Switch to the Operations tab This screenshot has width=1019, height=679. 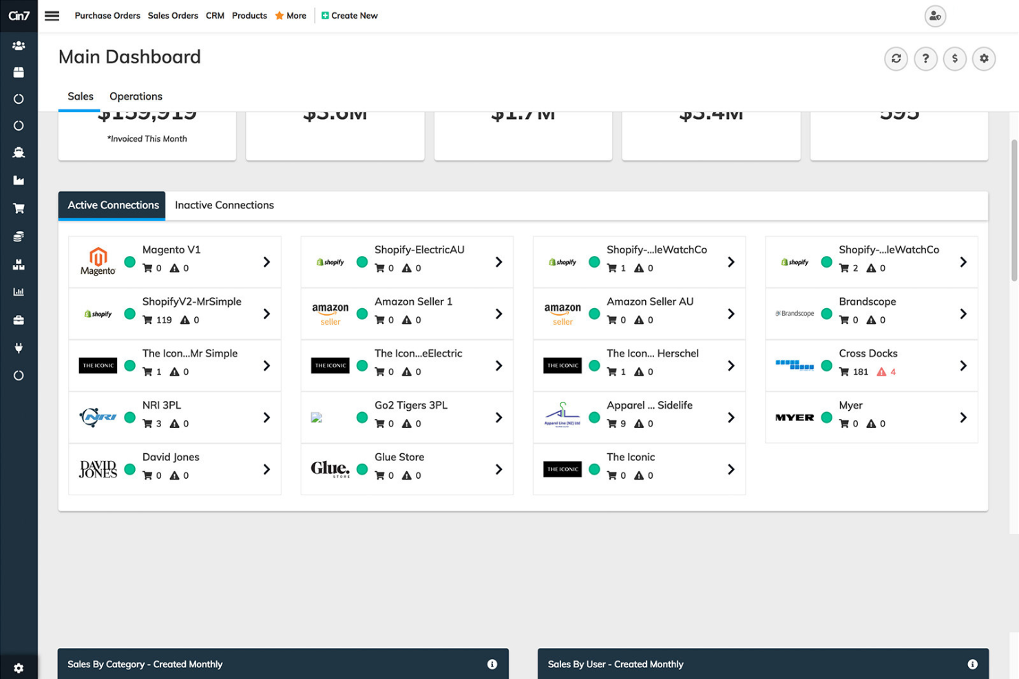(135, 96)
